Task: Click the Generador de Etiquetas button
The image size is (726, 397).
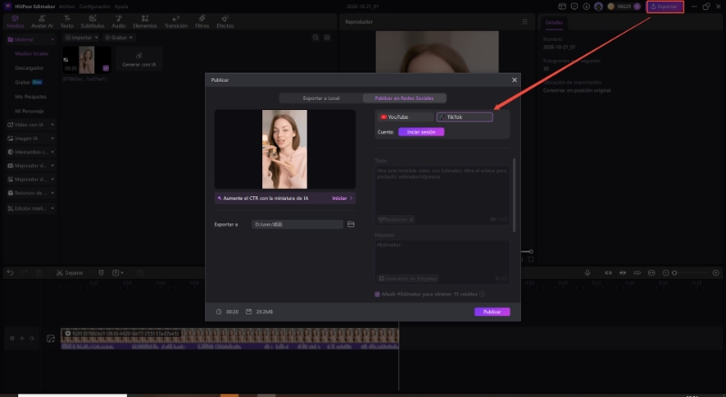Action: coord(407,278)
